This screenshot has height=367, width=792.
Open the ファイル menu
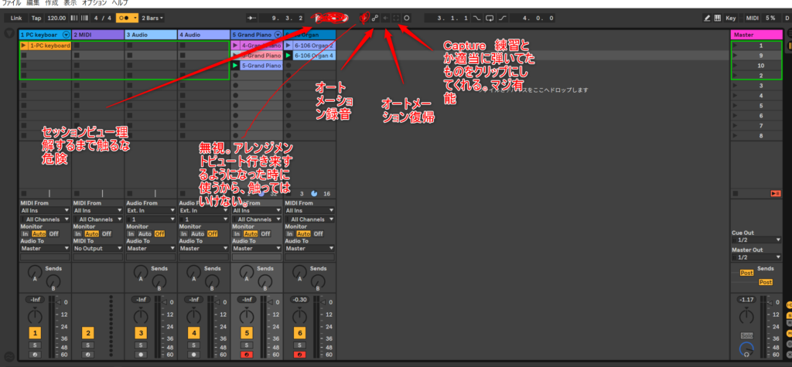click(11, 4)
